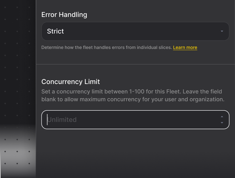235x178 pixels.
Task: Click the caret arrow in Strict dropdown
Action: [222, 31]
